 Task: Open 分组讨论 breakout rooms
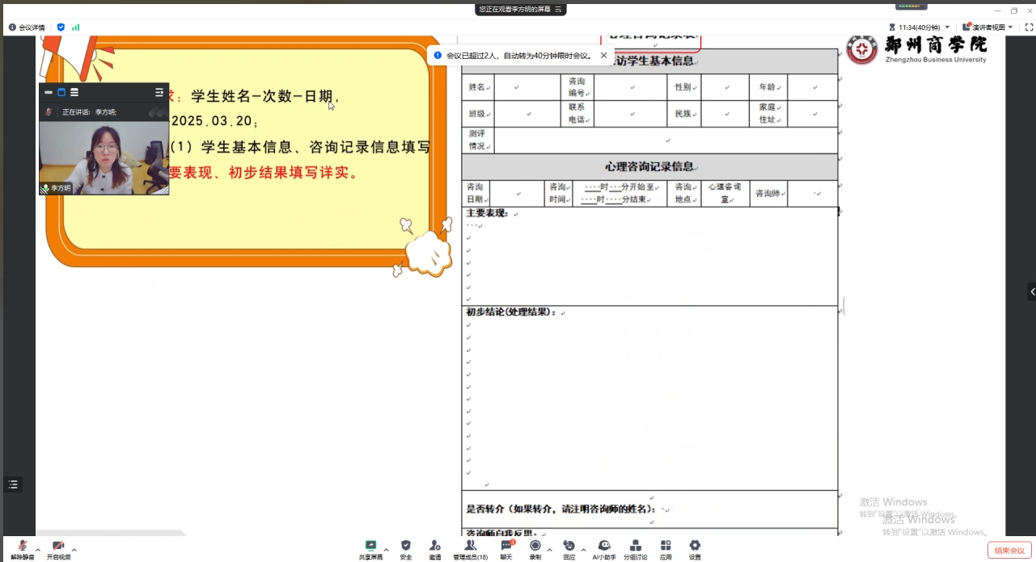[x=636, y=547]
